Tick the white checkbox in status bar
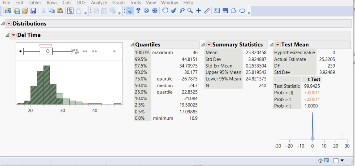355x166 pixels. click(336, 161)
